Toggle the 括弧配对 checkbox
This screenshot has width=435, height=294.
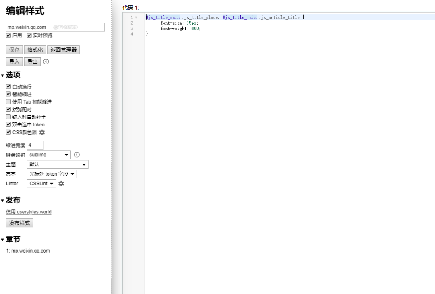coord(8,109)
